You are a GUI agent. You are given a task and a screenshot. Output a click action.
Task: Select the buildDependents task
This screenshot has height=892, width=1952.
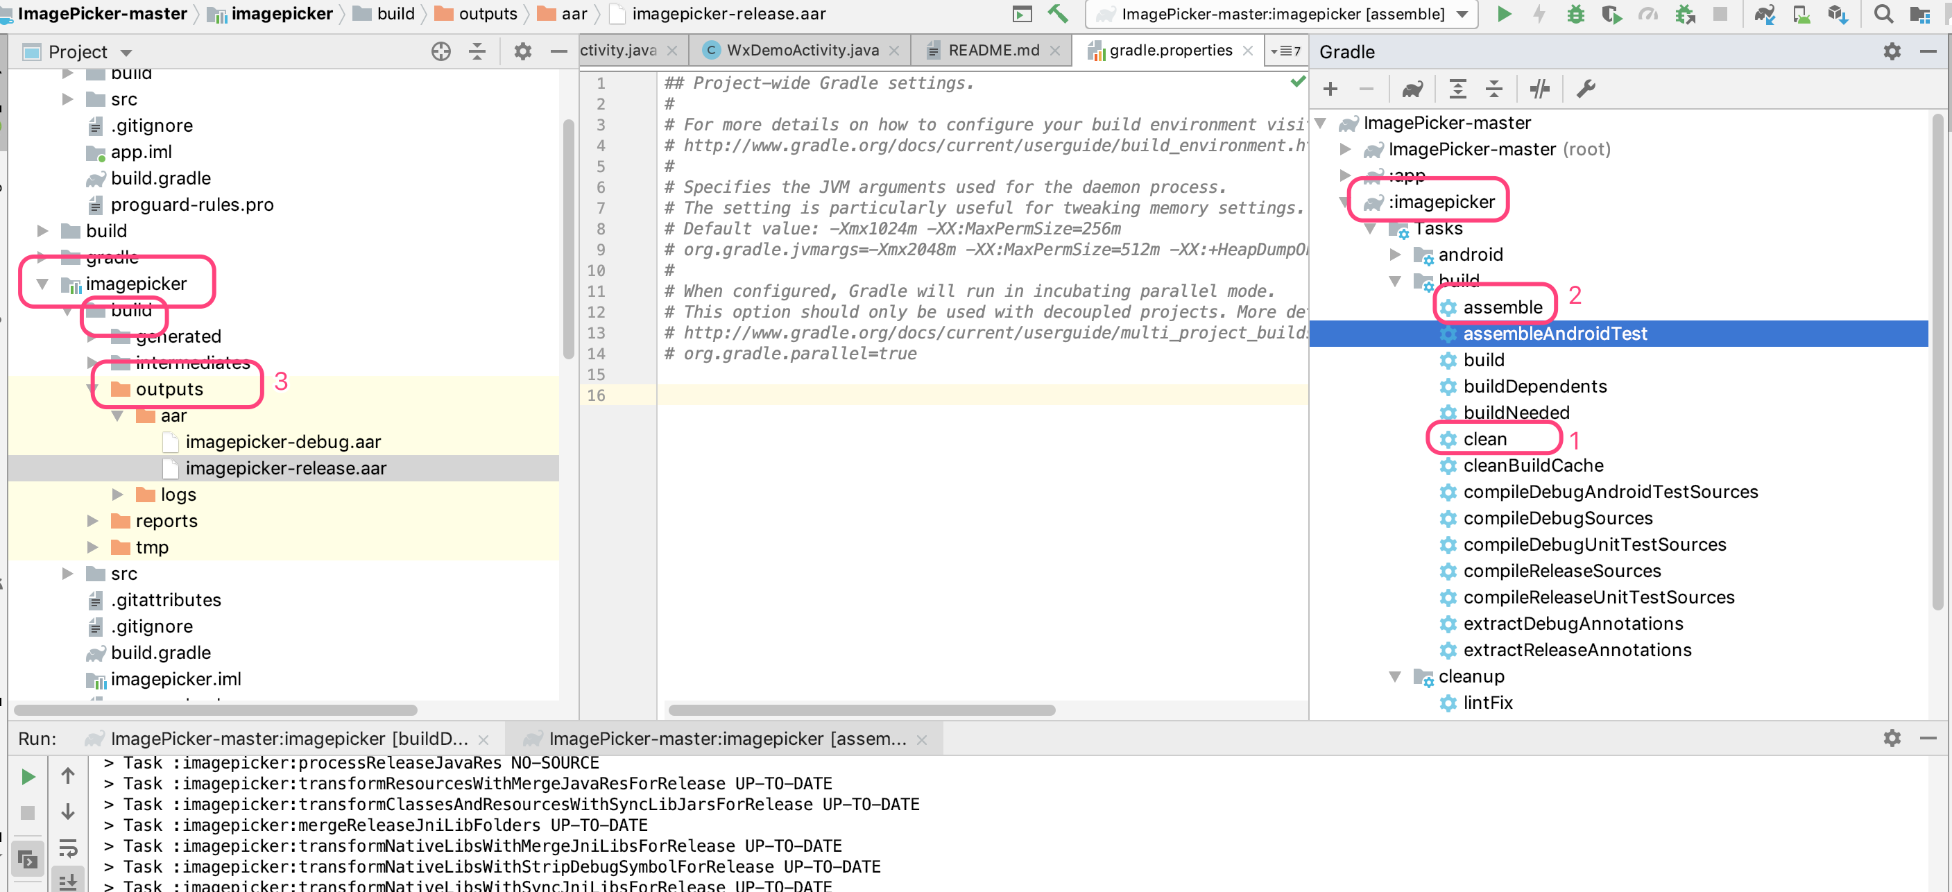tap(1534, 386)
